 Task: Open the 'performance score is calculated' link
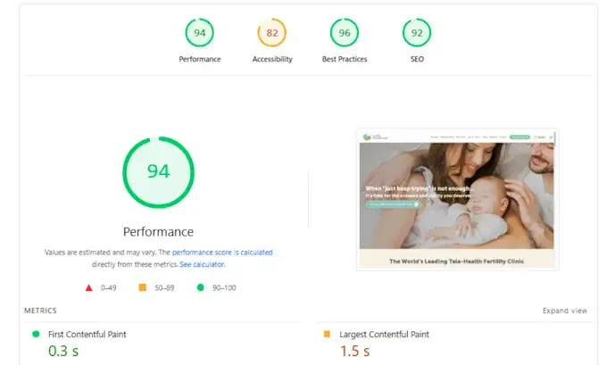(x=222, y=253)
